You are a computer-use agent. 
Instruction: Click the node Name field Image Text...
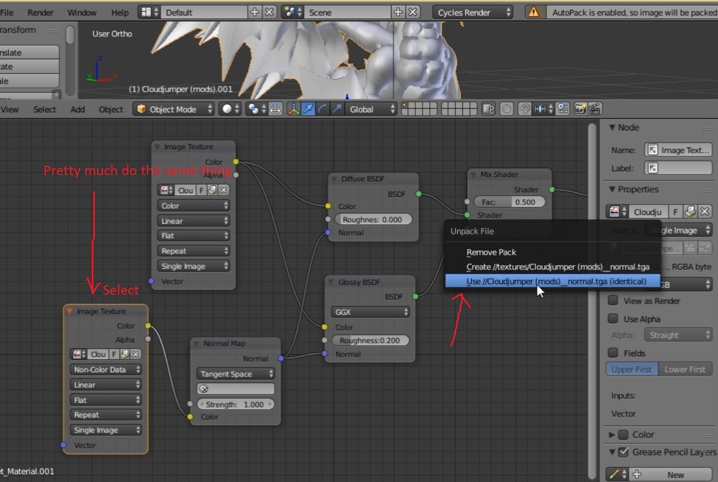point(678,150)
